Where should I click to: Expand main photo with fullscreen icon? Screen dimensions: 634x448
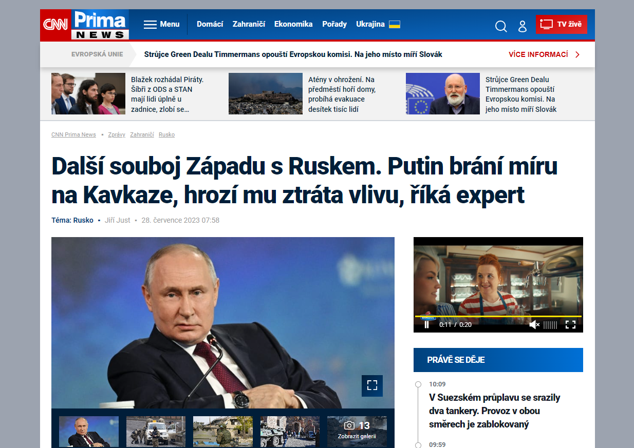[x=372, y=386]
